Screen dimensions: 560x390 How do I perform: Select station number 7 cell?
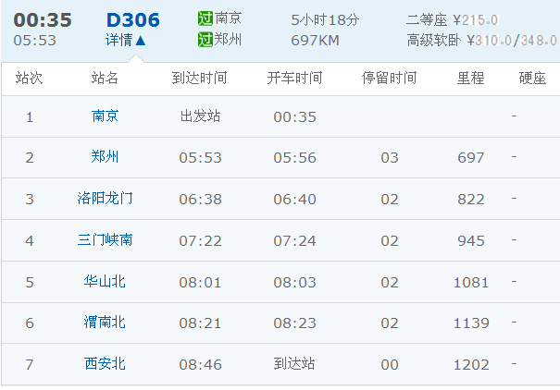[30, 365]
